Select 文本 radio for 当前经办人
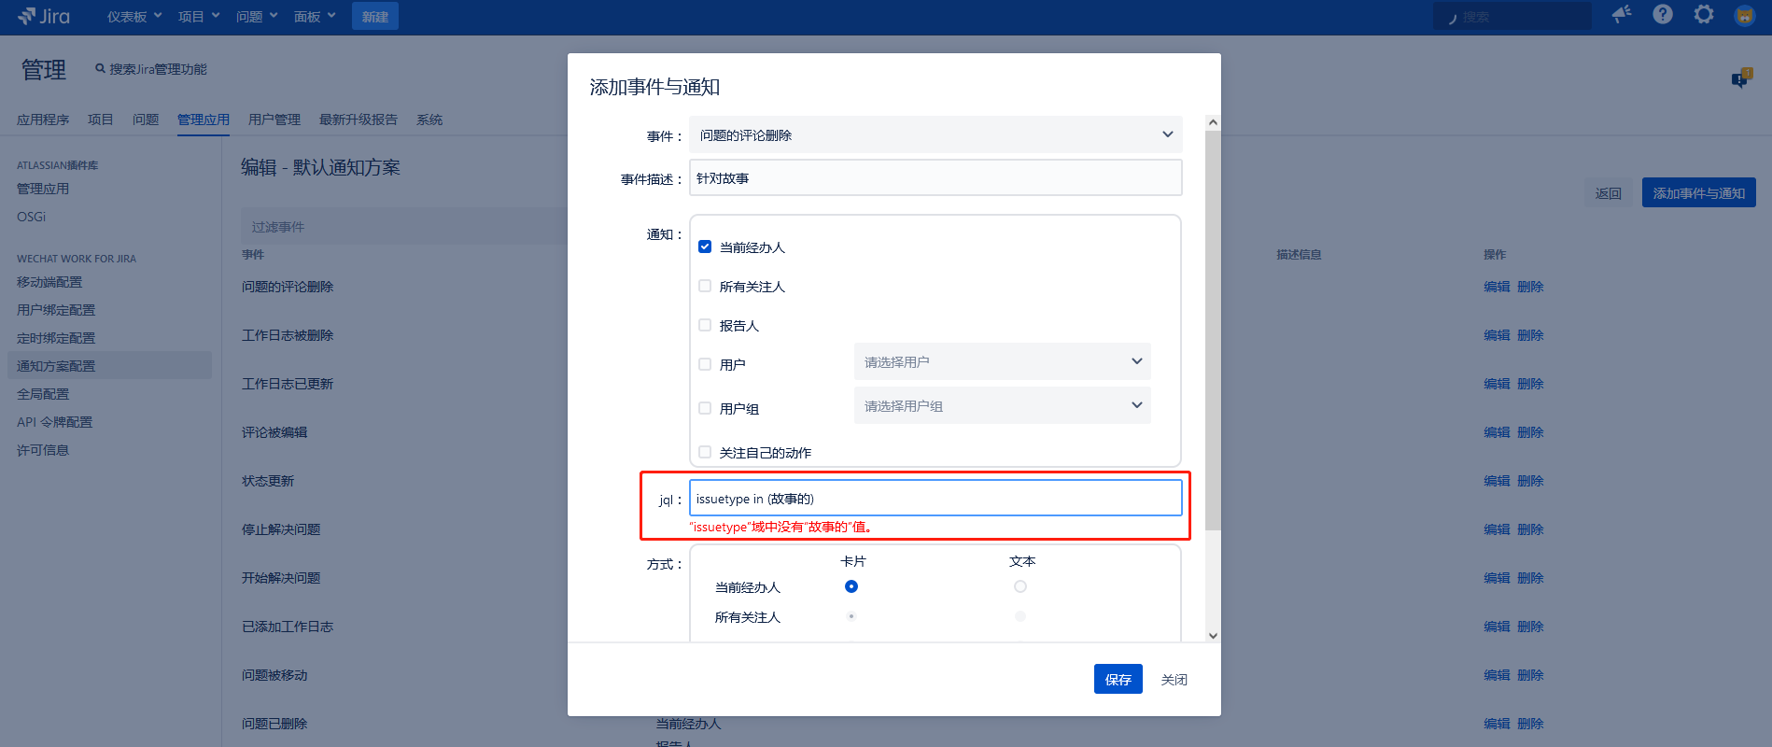Viewport: 1772px width, 747px height. tap(1020, 586)
